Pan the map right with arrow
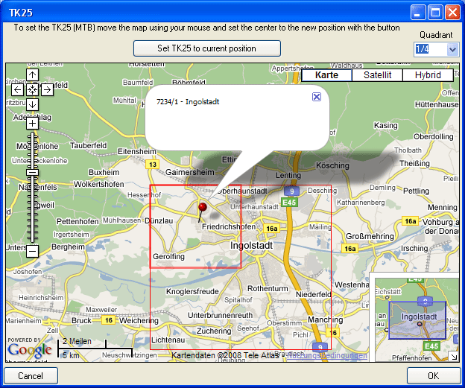The width and height of the screenshot is (465, 388). pyautogui.click(x=47, y=89)
